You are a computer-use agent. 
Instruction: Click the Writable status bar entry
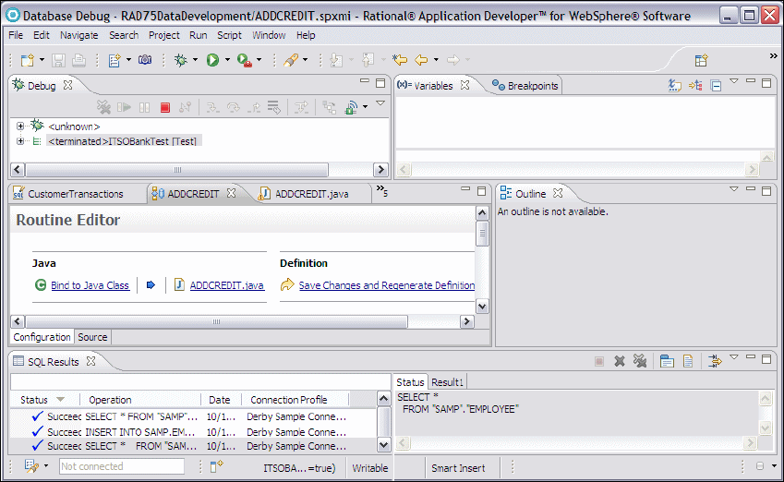click(x=370, y=468)
